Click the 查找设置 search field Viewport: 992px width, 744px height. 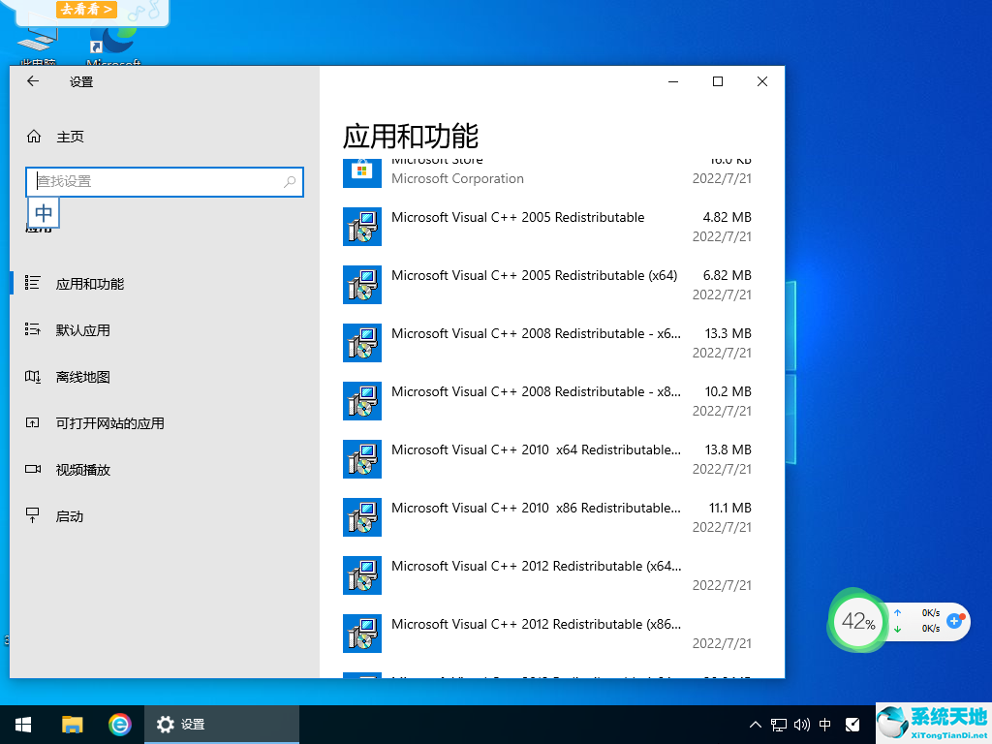tap(155, 181)
